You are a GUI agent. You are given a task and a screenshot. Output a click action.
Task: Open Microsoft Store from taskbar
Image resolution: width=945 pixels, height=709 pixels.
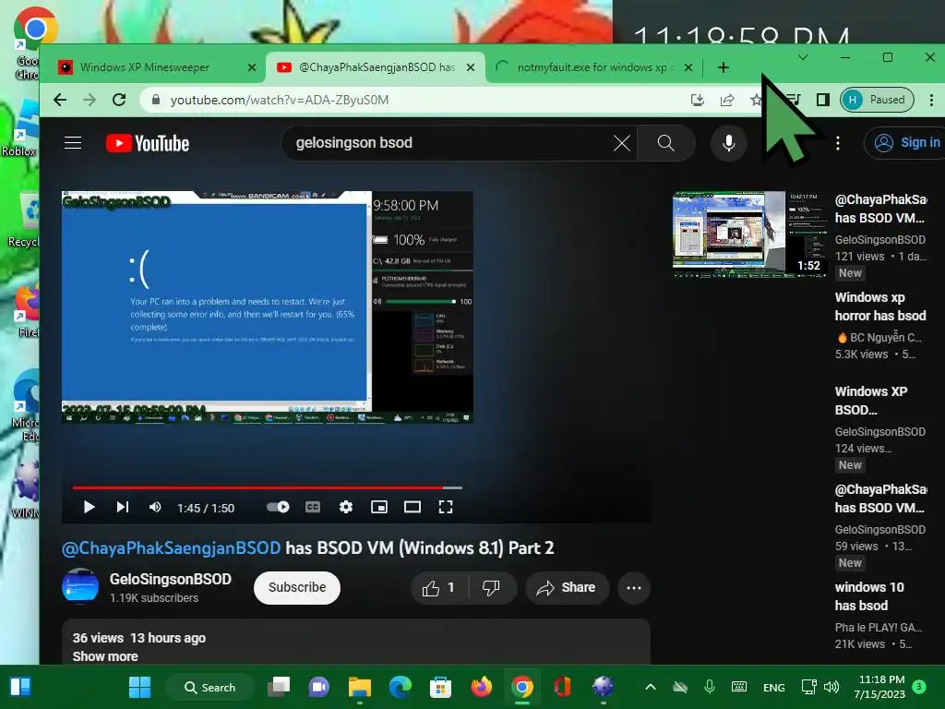click(440, 687)
